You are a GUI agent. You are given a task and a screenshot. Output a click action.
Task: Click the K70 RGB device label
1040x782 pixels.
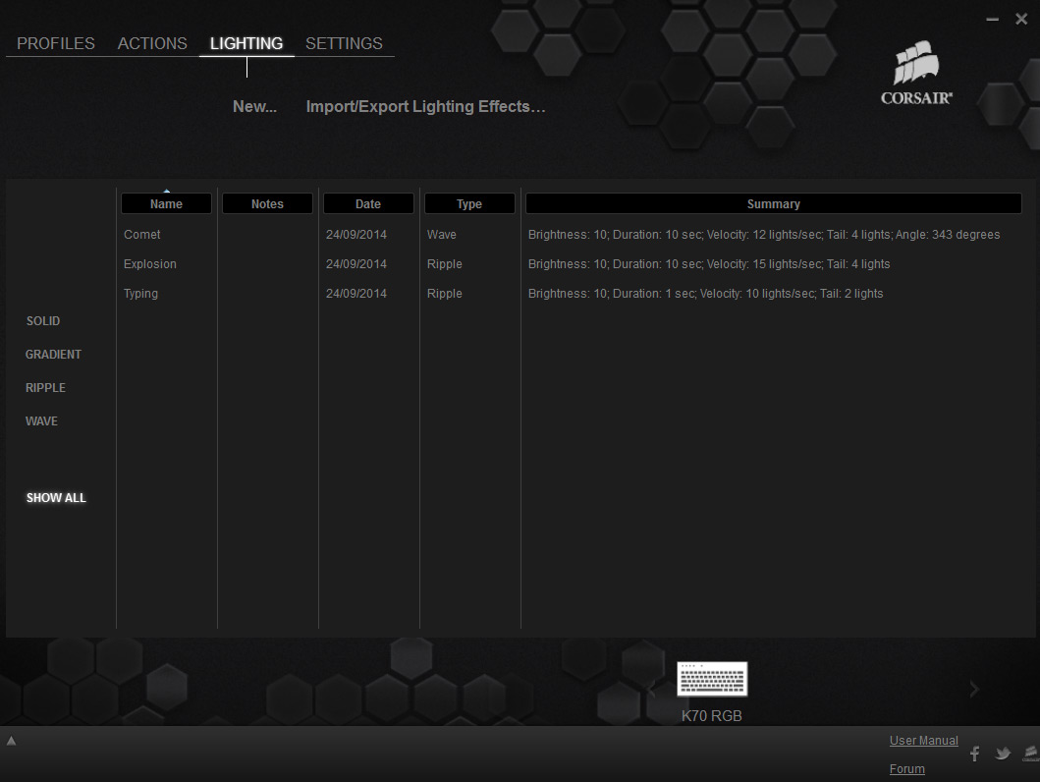point(712,715)
